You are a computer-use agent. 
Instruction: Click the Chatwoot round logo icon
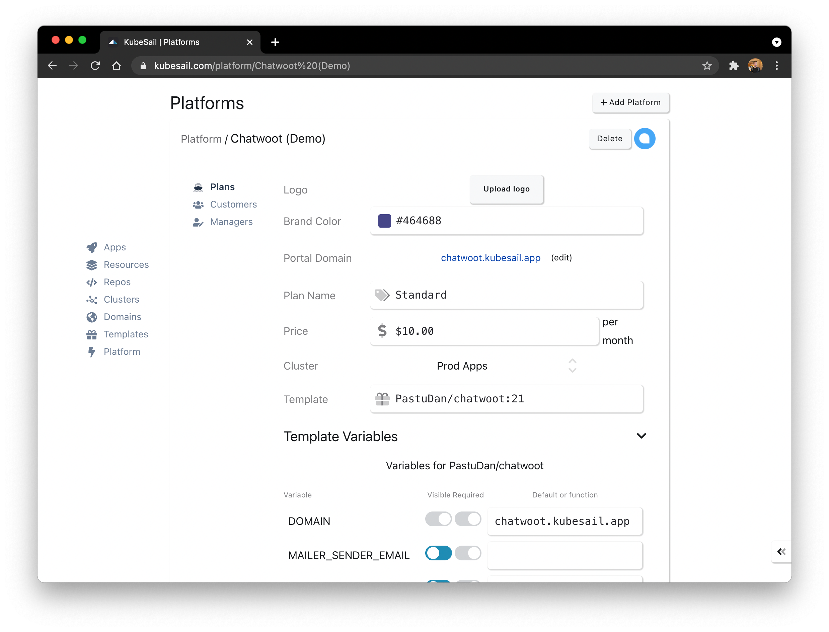coord(644,139)
